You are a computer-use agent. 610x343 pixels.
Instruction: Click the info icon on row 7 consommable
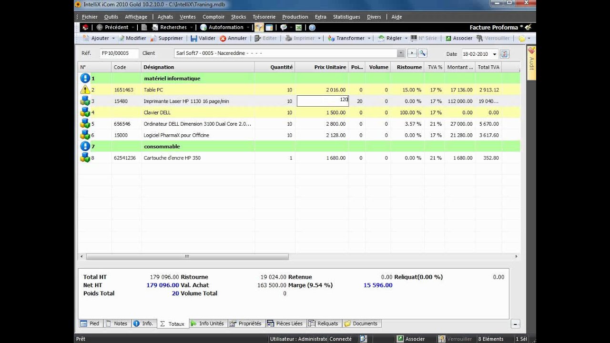[x=85, y=146]
